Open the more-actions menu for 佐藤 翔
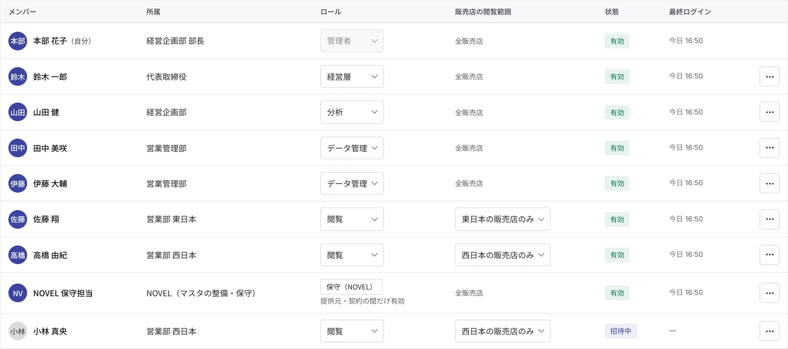The width and height of the screenshot is (788, 349). [x=769, y=219]
